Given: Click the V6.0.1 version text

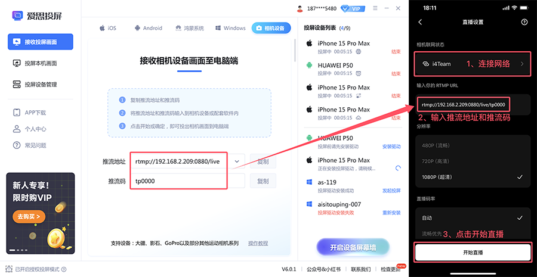Looking at the screenshot, I should (289, 269).
